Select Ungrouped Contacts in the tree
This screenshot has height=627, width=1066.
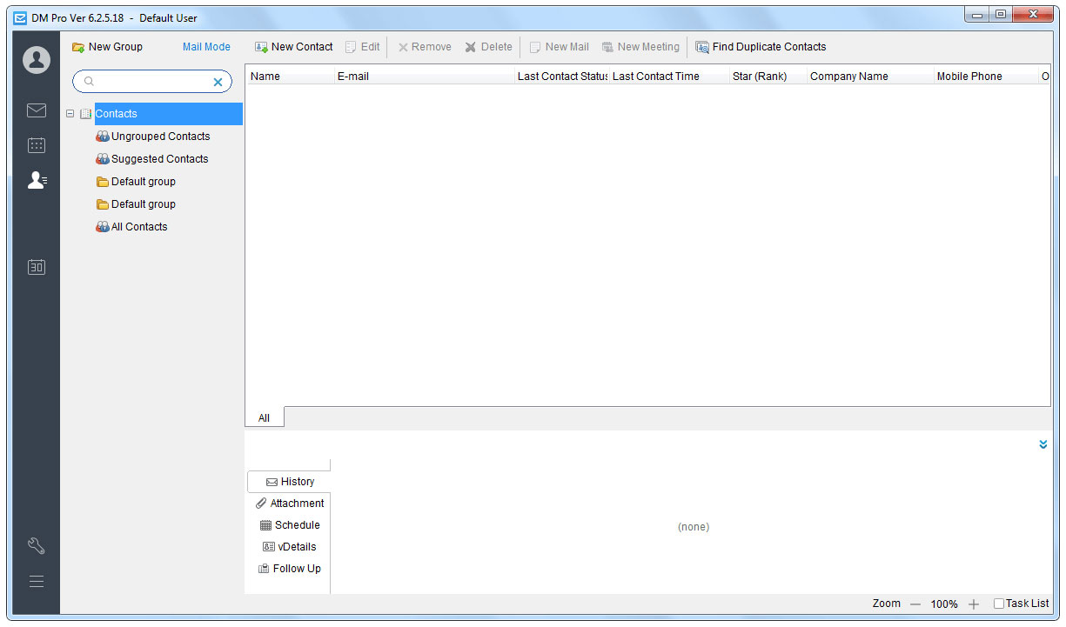(x=160, y=137)
